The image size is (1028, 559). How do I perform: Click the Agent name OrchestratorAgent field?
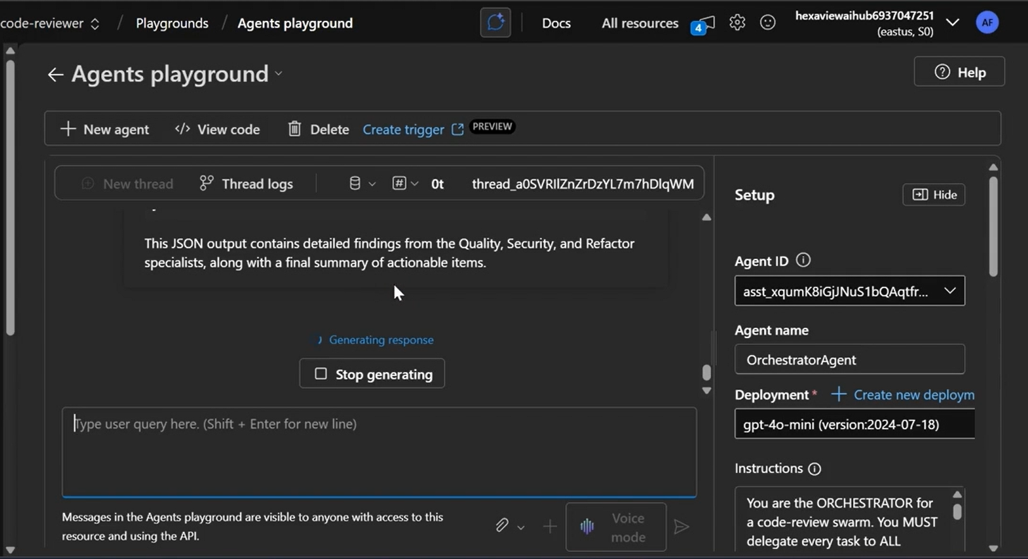(x=849, y=360)
